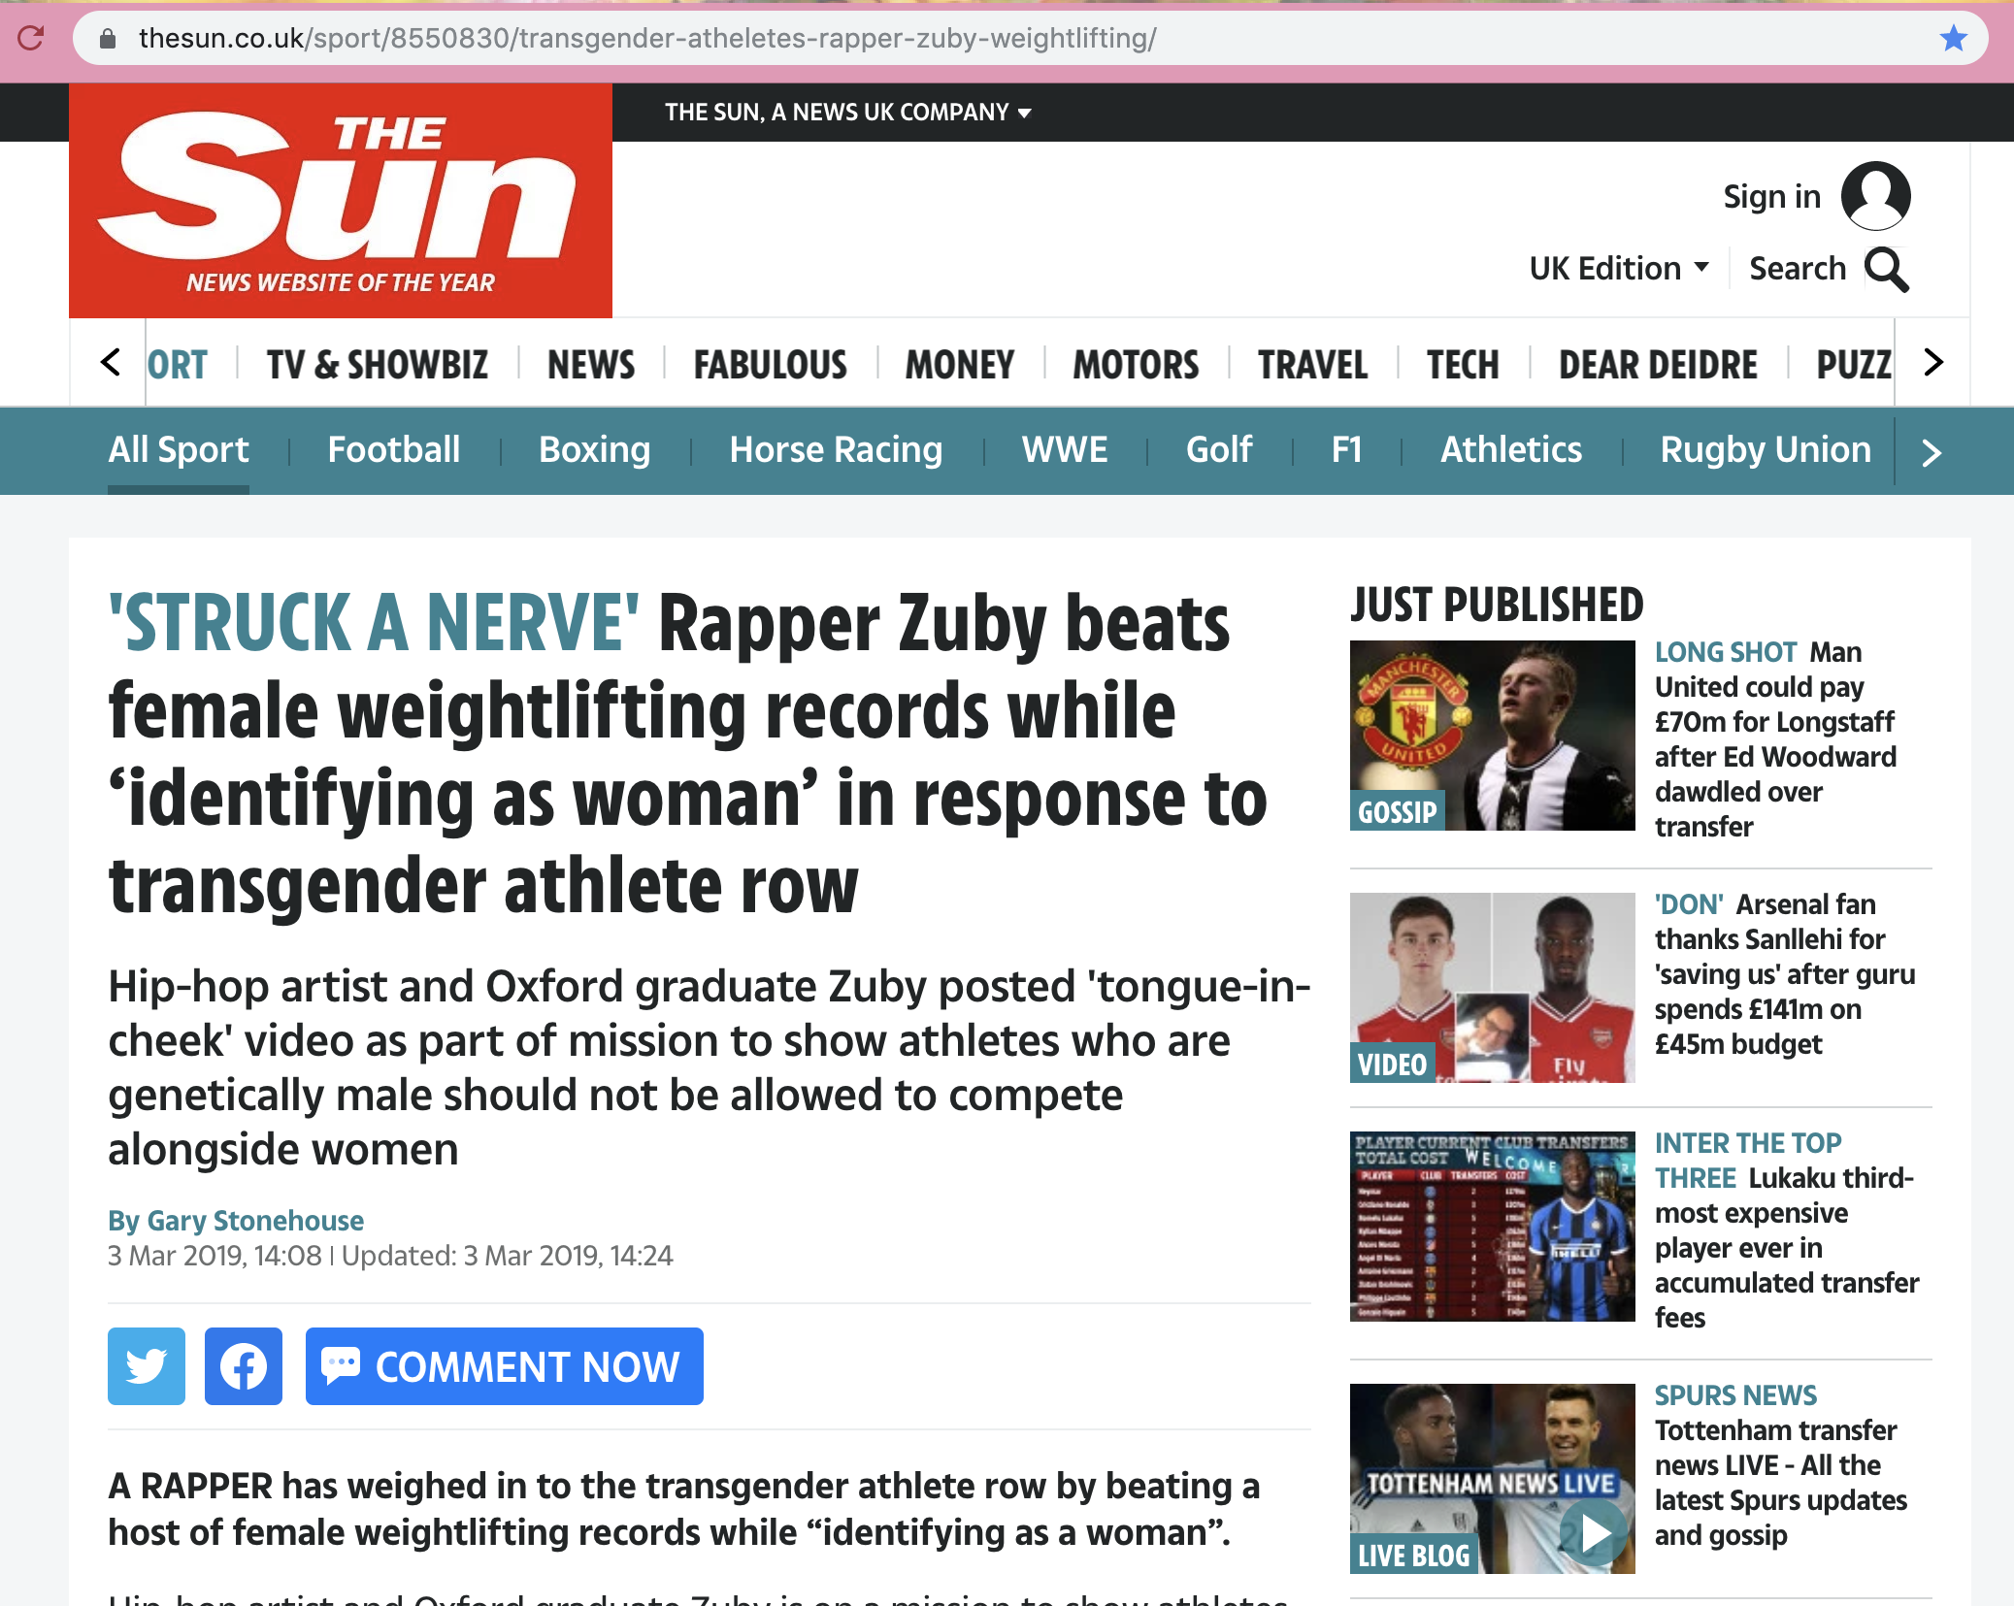Open the 'DON' Arsenal fan Sanllehi story
Image resolution: width=2014 pixels, height=1606 pixels.
pos(1786,974)
